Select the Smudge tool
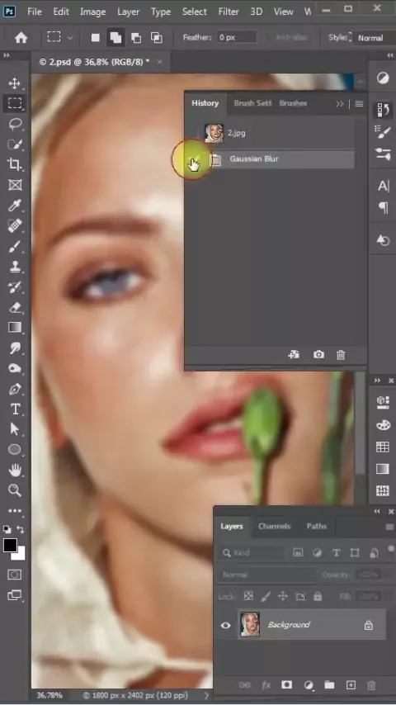The height and width of the screenshot is (705, 396). [x=14, y=348]
